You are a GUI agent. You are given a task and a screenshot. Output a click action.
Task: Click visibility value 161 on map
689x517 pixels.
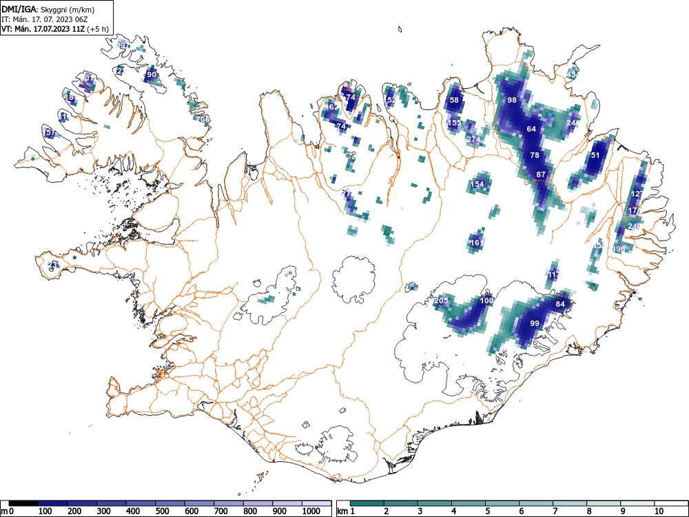[x=477, y=242]
